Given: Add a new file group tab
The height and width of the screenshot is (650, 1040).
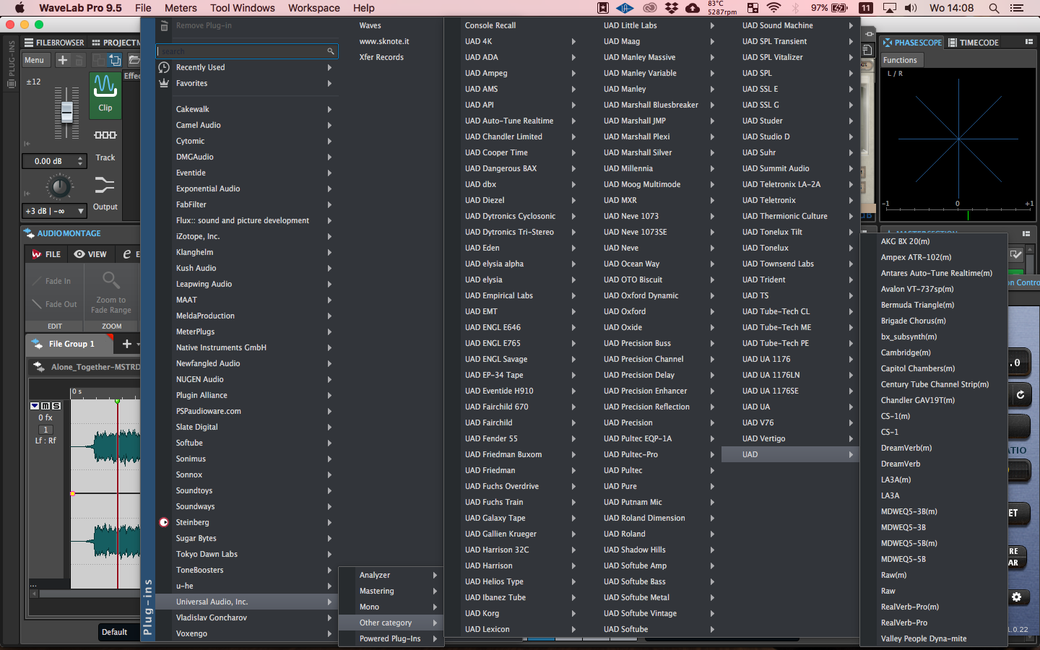Looking at the screenshot, I should click(x=127, y=344).
